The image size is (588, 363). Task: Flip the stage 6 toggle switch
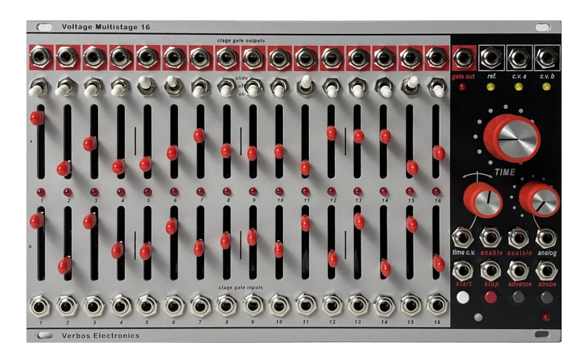pyautogui.click(x=173, y=86)
